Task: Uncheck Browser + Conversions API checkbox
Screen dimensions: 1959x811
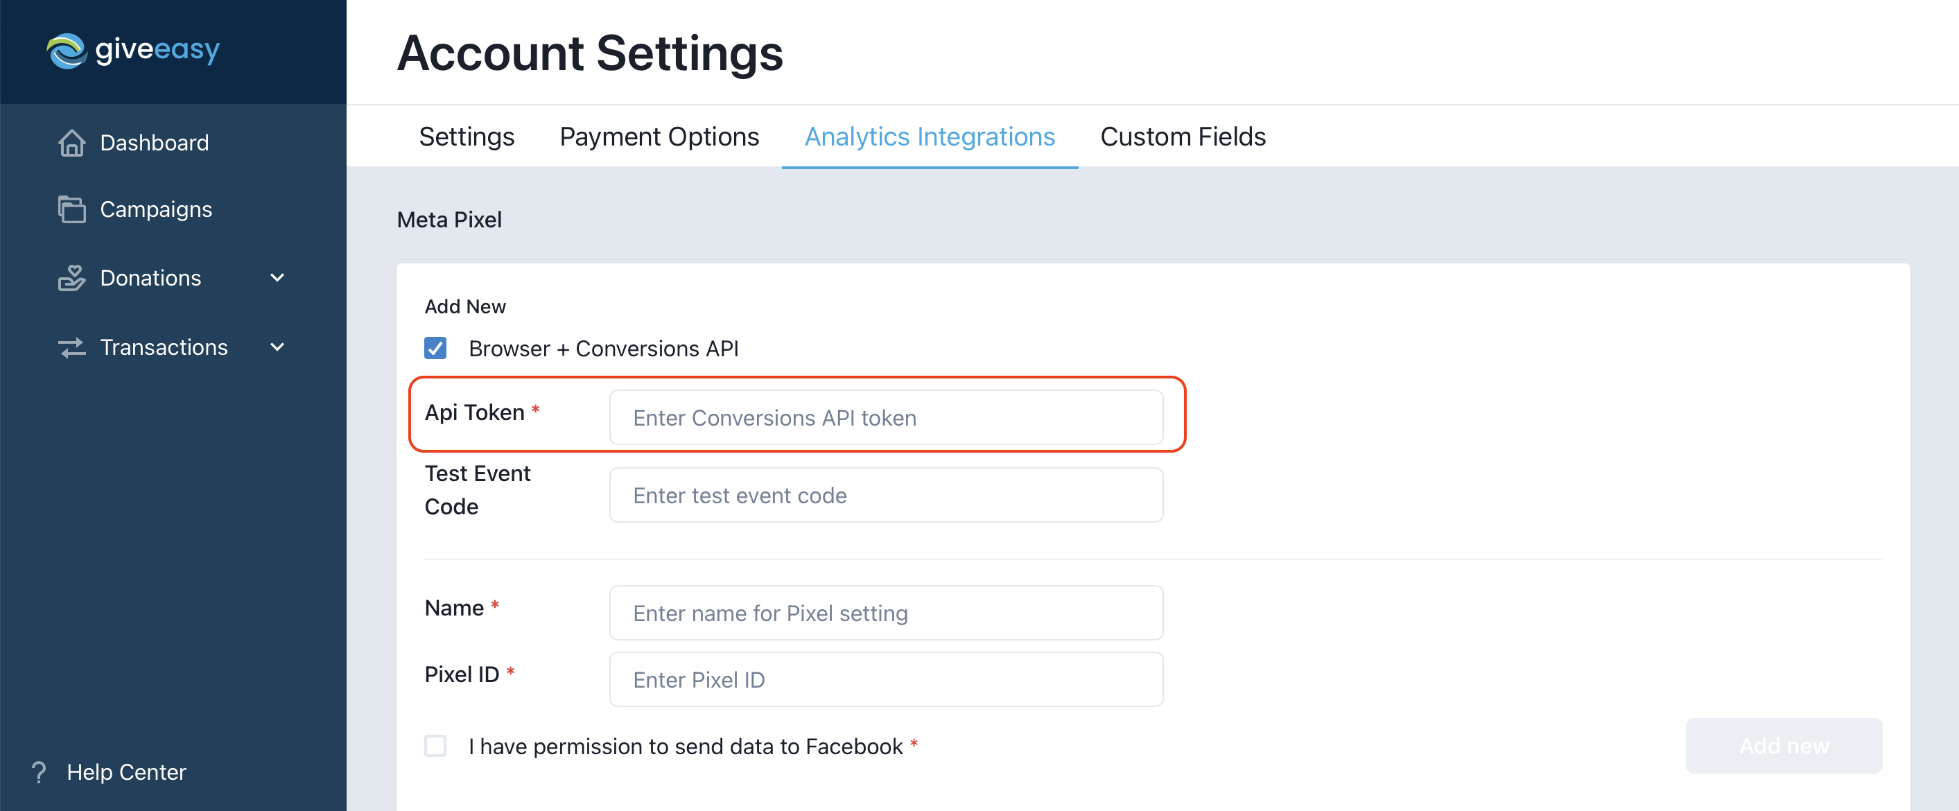Action: coord(435,349)
